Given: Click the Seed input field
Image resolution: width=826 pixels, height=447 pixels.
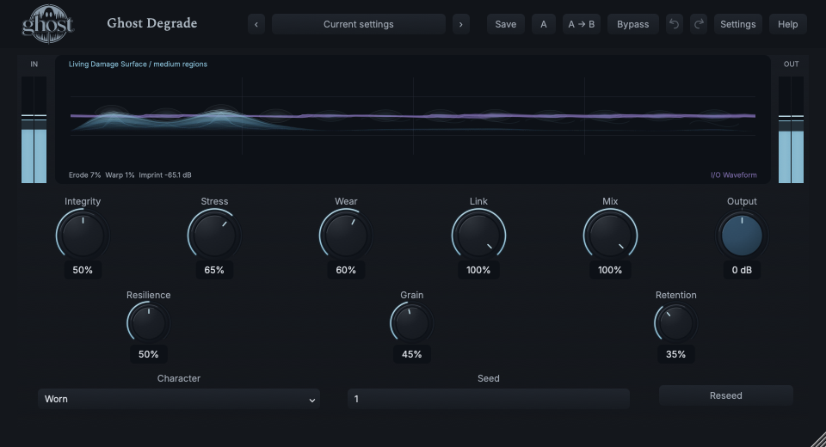Looking at the screenshot, I should point(489,399).
